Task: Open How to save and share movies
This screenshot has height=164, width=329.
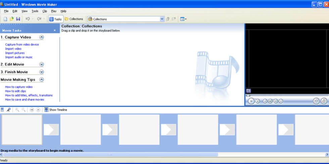Action: click(x=25, y=100)
